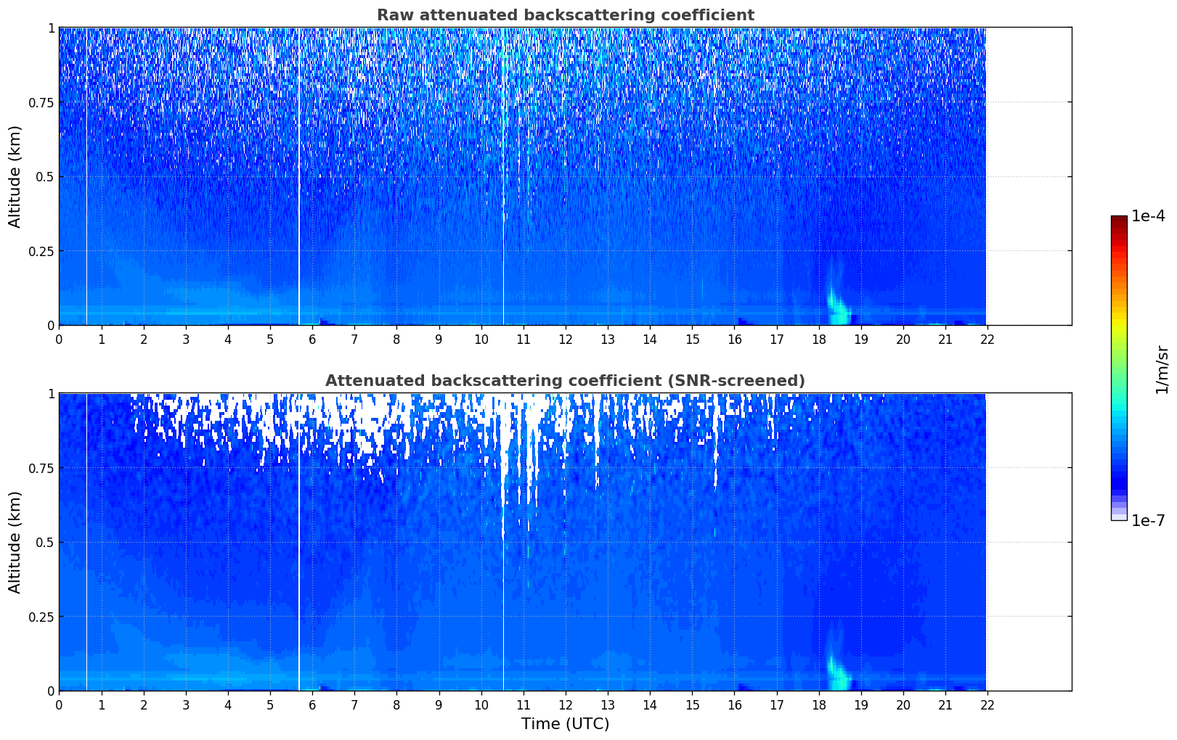Click the '0.75' altitude tick on the raw plot
Viewport: 1177px width, 740px height.
point(41,102)
